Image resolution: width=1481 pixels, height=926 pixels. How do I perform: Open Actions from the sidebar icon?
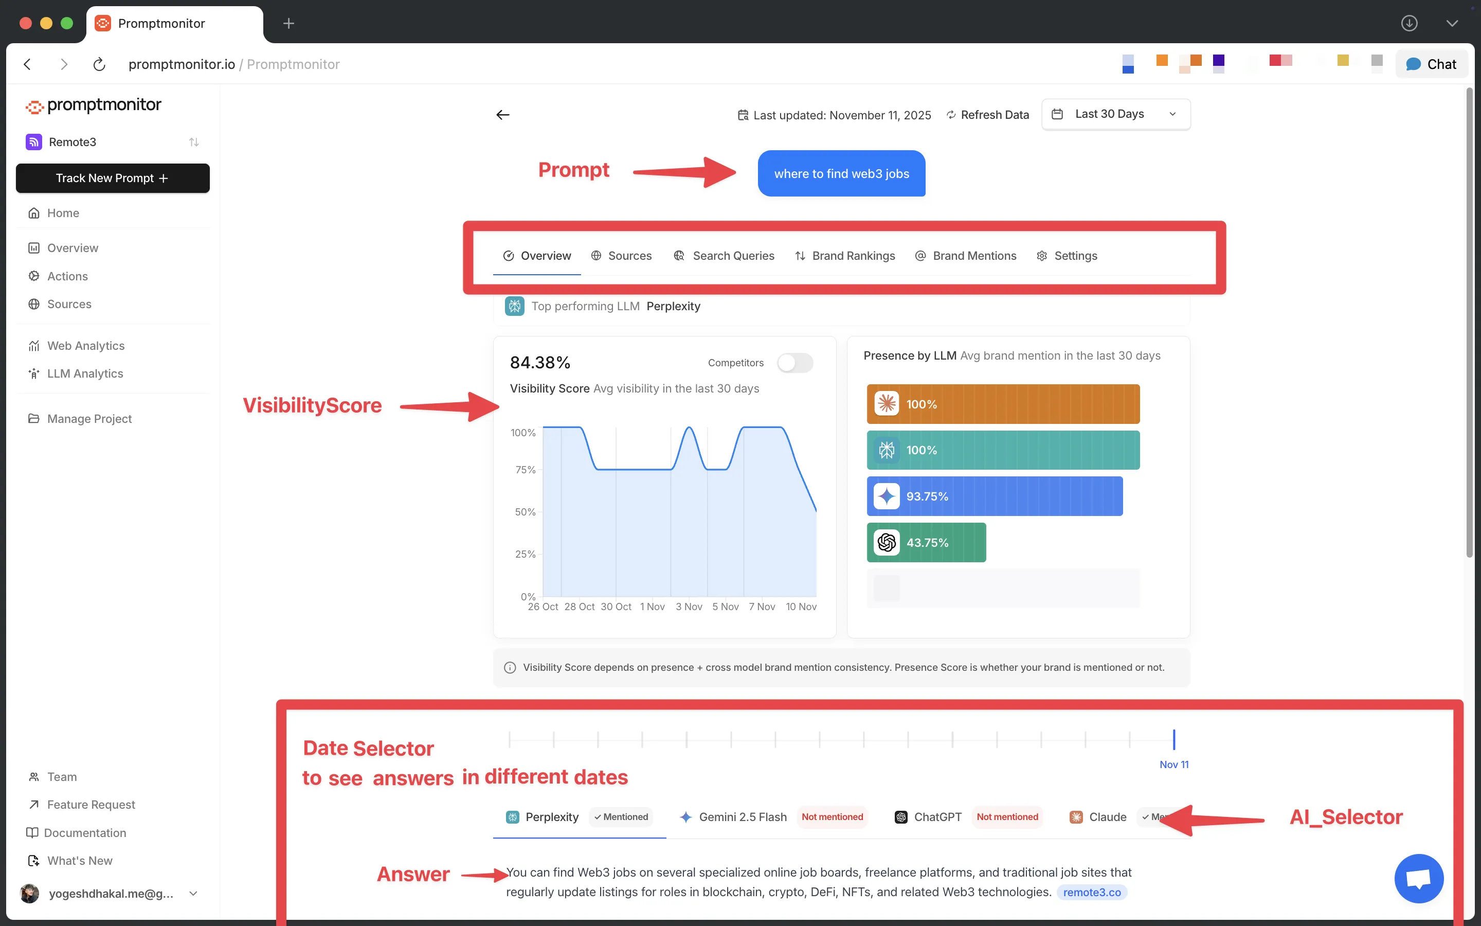(x=34, y=276)
